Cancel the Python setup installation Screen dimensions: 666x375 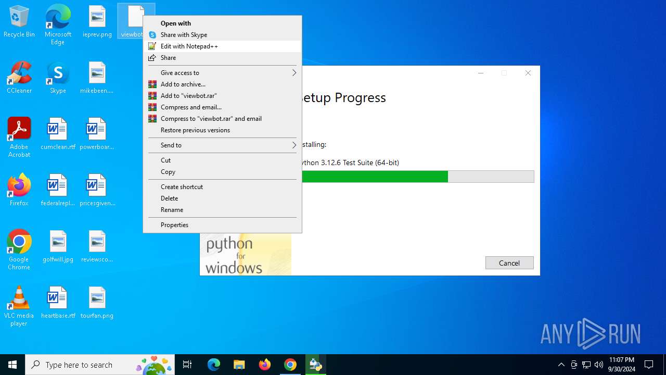point(509,263)
